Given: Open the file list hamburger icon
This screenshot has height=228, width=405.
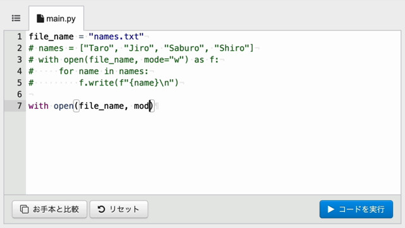Looking at the screenshot, I should pos(16,18).
